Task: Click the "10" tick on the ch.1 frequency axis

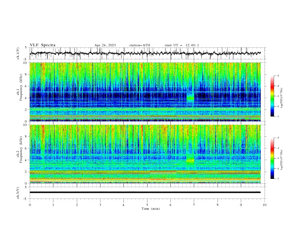Action: coord(25,63)
